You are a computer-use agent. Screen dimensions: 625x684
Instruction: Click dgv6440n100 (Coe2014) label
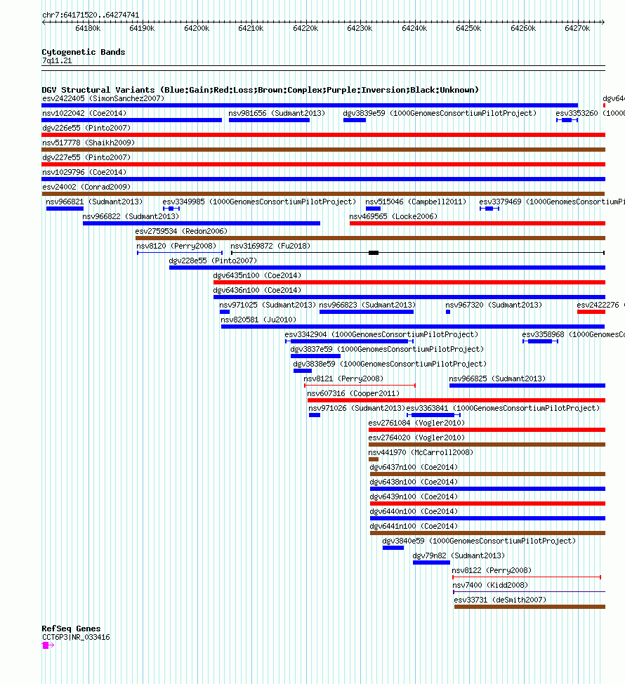click(414, 512)
